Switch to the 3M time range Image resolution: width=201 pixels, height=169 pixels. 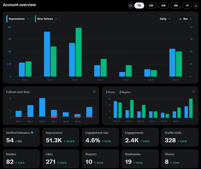(176, 6)
